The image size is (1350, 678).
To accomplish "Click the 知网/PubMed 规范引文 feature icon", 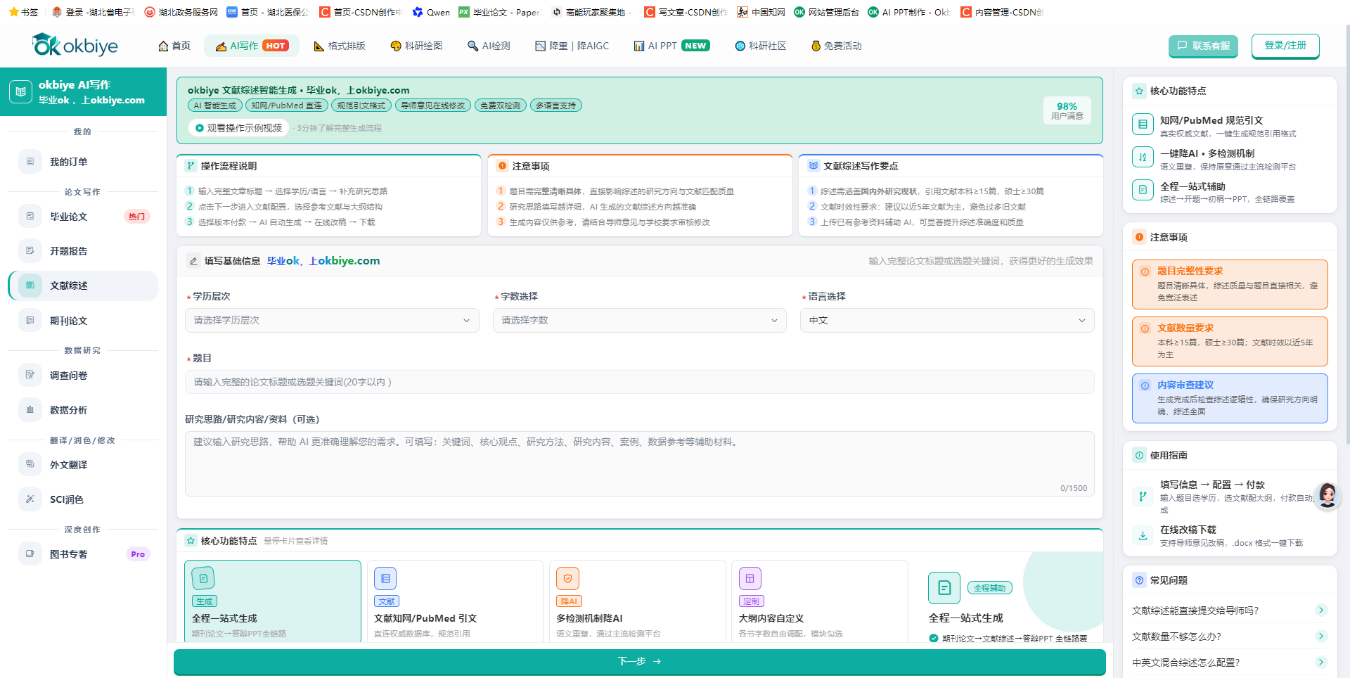I will (1143, 124).
